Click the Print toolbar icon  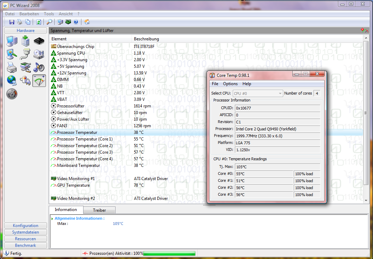pyautogui.click(x=20, y=22)
